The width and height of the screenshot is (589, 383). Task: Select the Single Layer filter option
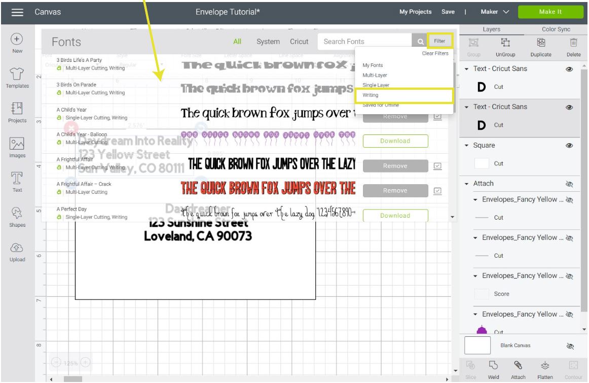pyautogui.click(x=376, y=85)
